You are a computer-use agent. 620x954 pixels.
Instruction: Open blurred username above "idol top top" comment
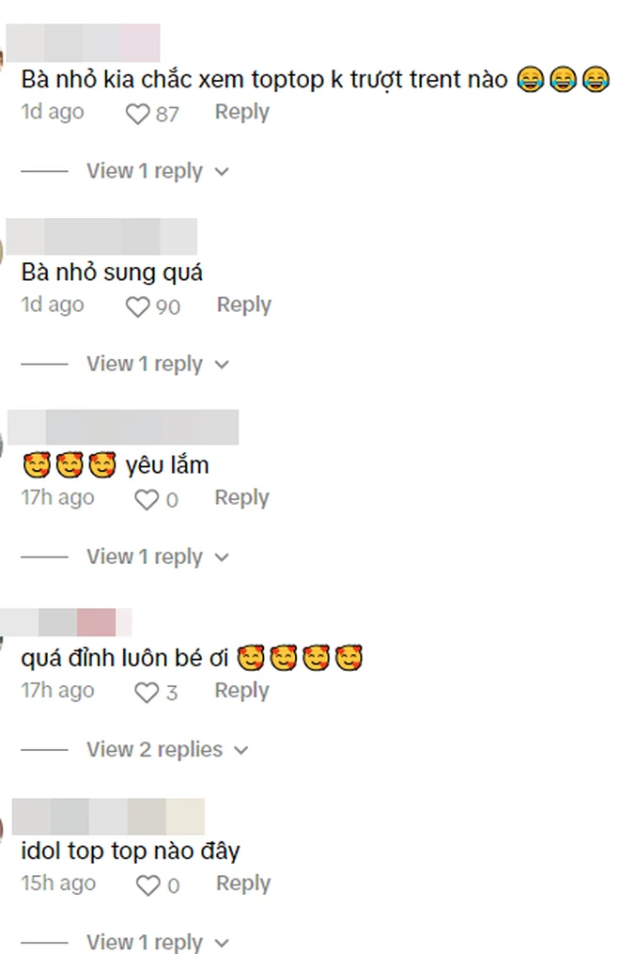coord(108,817)
